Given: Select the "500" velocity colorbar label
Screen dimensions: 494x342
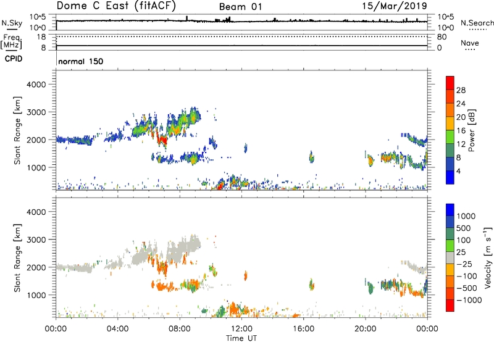Looking at the screenshot, I should coord(464,228).
